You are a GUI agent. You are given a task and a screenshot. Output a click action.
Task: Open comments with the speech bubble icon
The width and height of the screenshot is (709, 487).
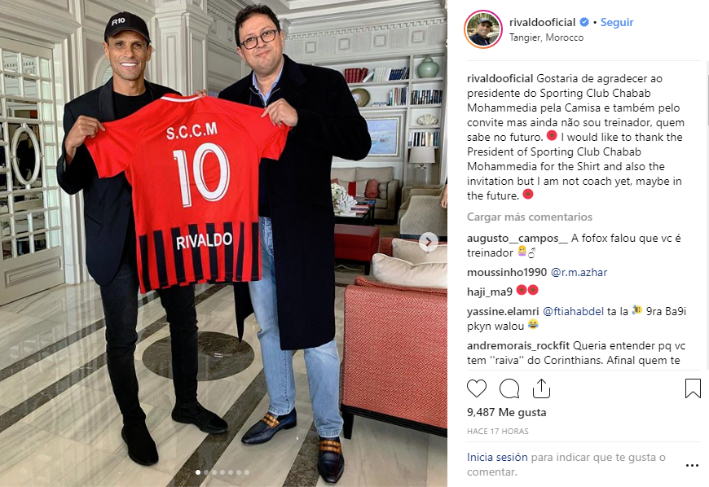click(x=509, y=388)
